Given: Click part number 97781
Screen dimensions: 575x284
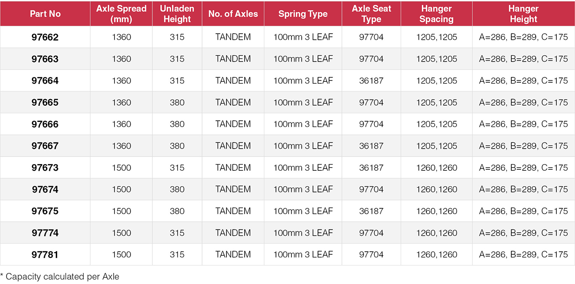Looking at the screenshot, I should click(x=45, y=254).
